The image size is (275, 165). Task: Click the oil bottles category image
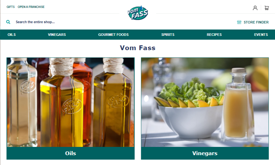pyautogui.click(x=70, y=102)
